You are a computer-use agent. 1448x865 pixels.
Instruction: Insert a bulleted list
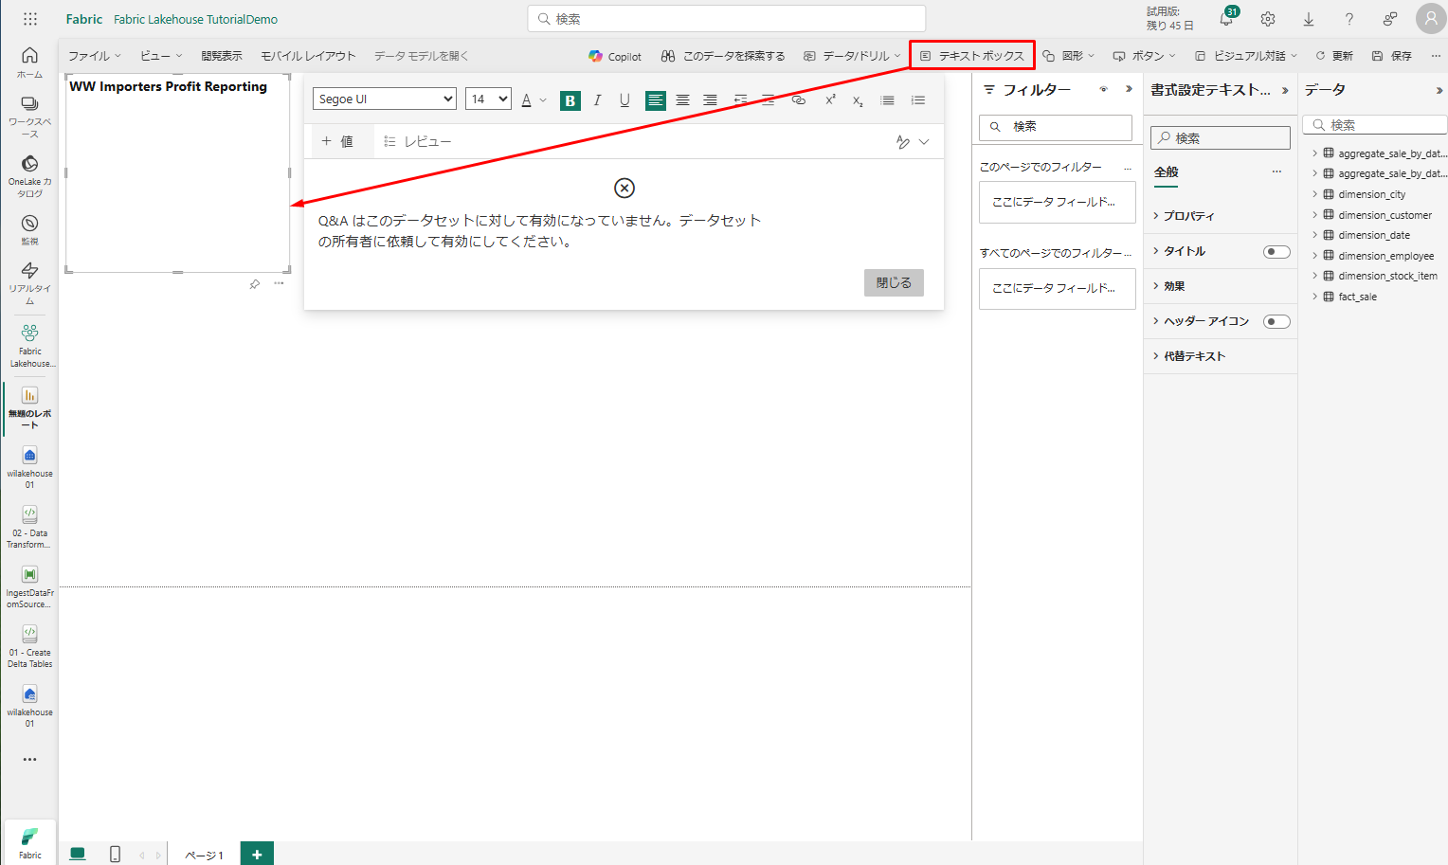click(x=887, y=100)
